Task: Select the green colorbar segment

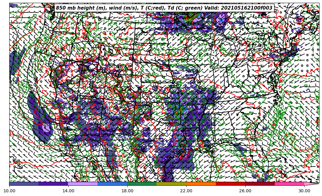Action: [142, 184]
